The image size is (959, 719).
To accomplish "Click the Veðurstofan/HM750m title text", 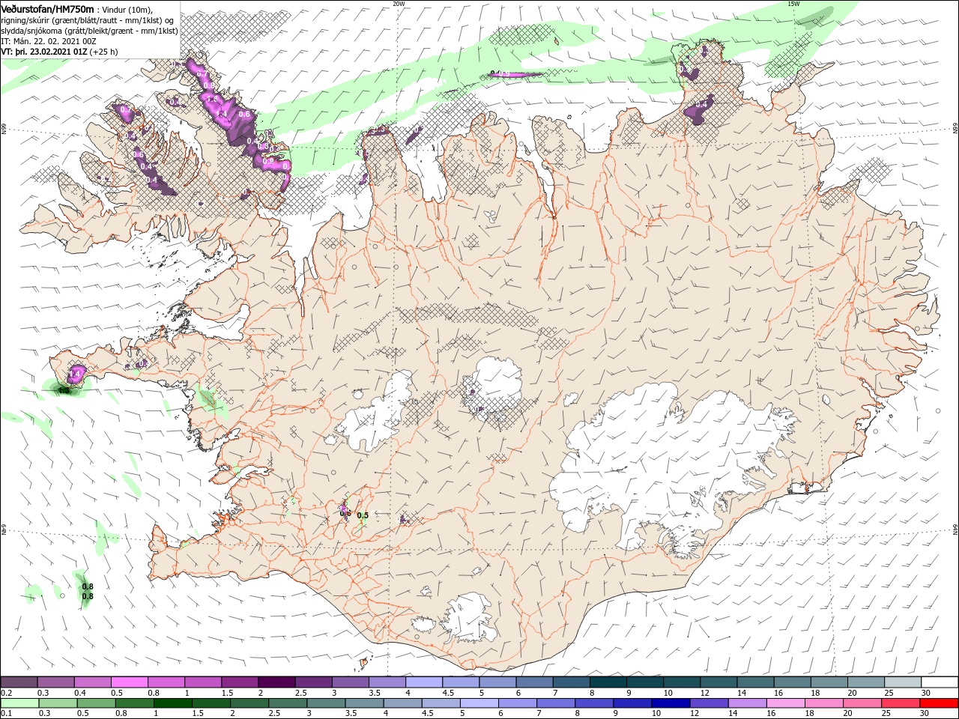I will (48, 8).
